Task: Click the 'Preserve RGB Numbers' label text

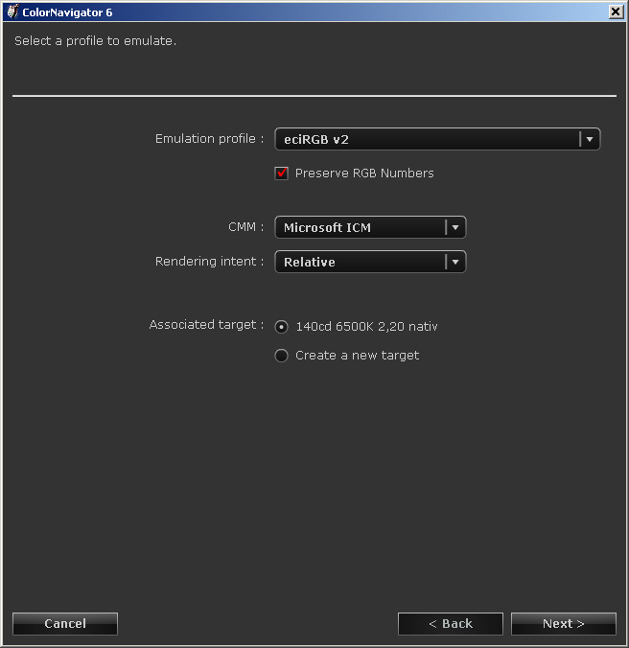Action: 364,174
